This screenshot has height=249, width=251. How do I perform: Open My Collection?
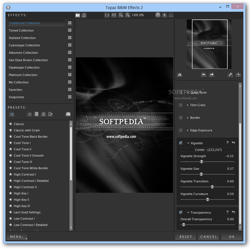pyautogui.click(x=19, y=82)
